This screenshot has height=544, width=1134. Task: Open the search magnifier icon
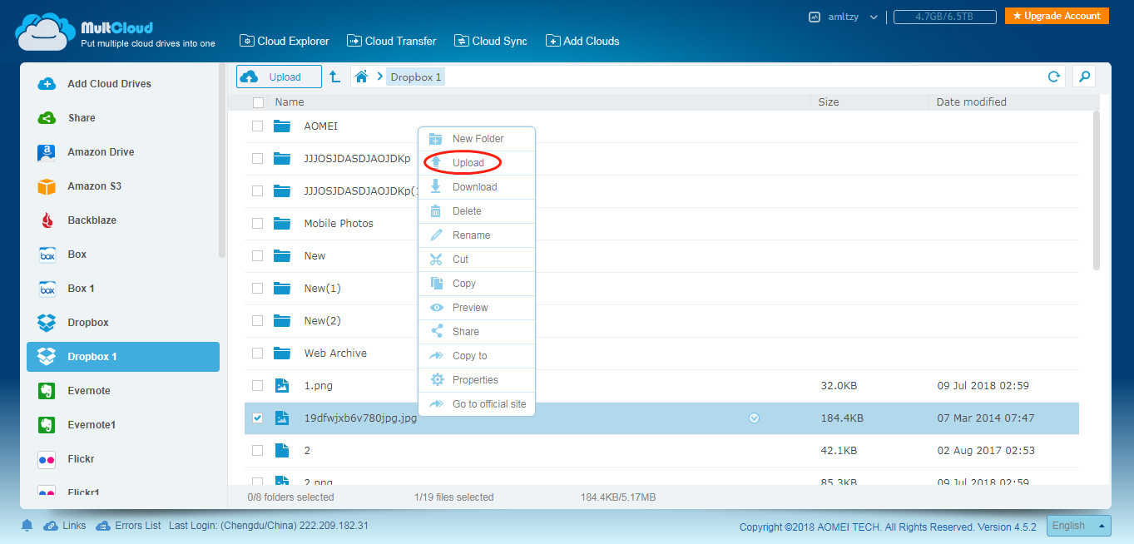[1083, 77]
